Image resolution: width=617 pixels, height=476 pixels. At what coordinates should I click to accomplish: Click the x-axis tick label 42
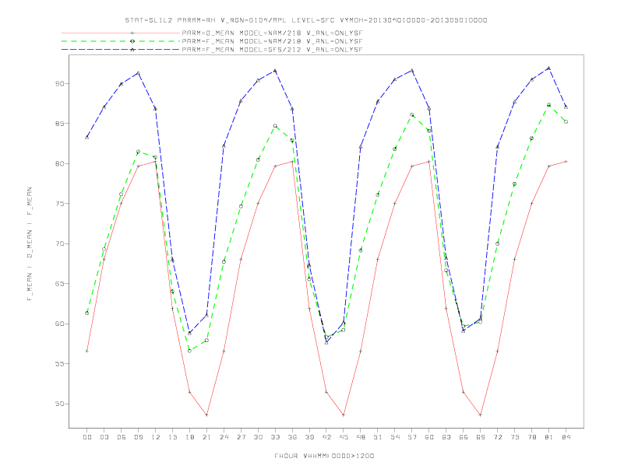pos(326,437)
